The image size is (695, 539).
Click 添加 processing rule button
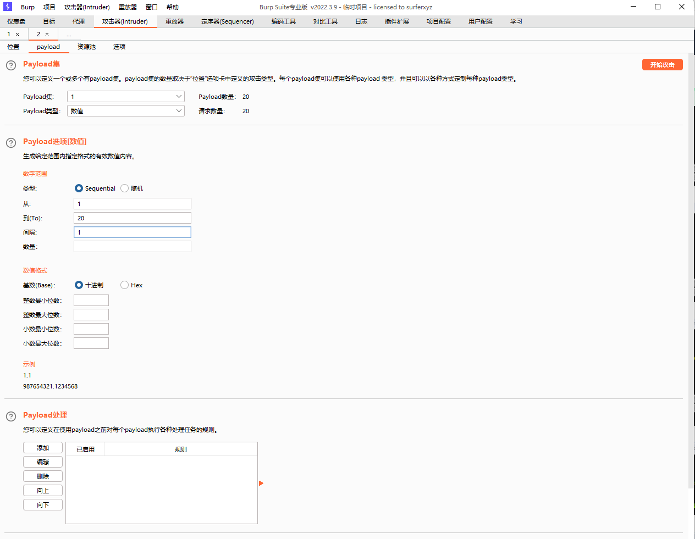coord(43,448)
